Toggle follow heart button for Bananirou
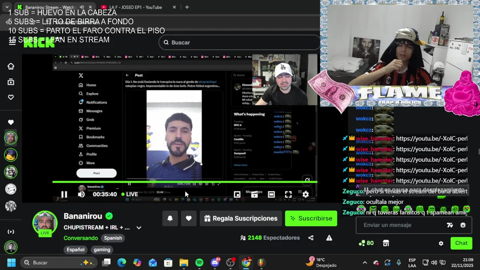 189,218
